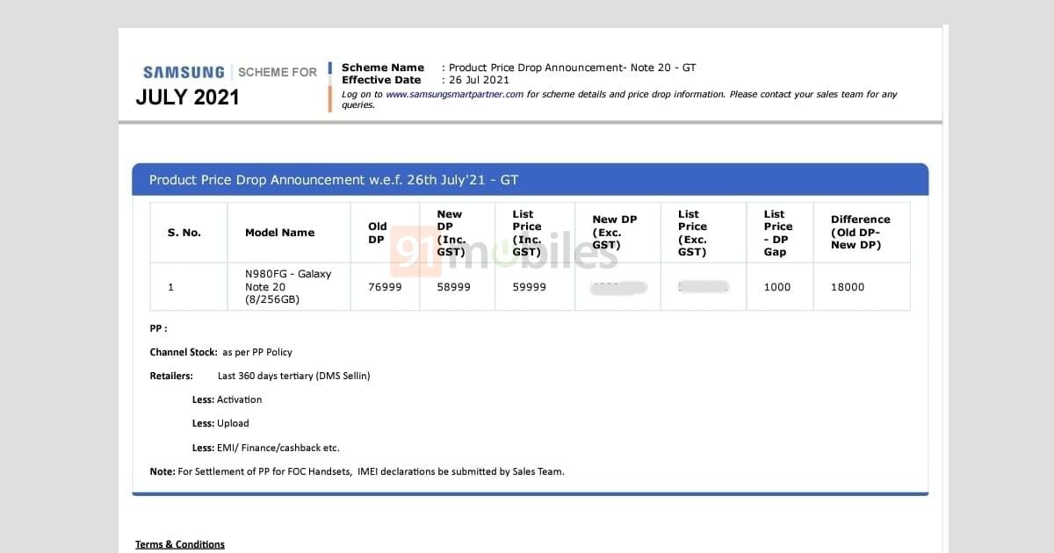Click the Terms & Conditions heading
The width and height of the screenshot is (1054, 553).
pyautogui.click(x=180, y=544)
